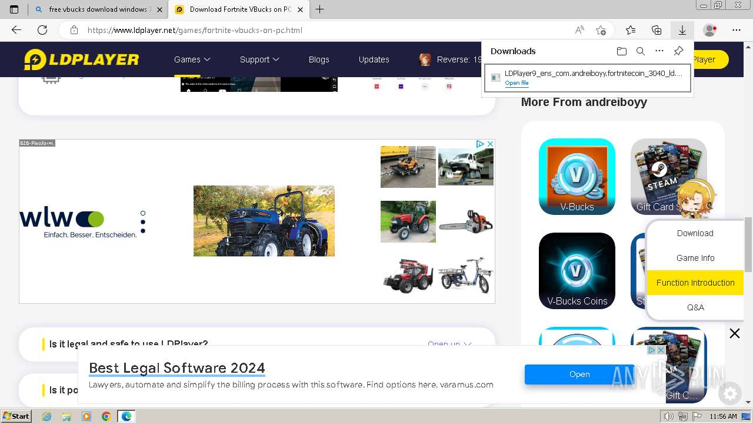The image size is (753, 424).
Task: Click the Start button
Action: (16, 416)
